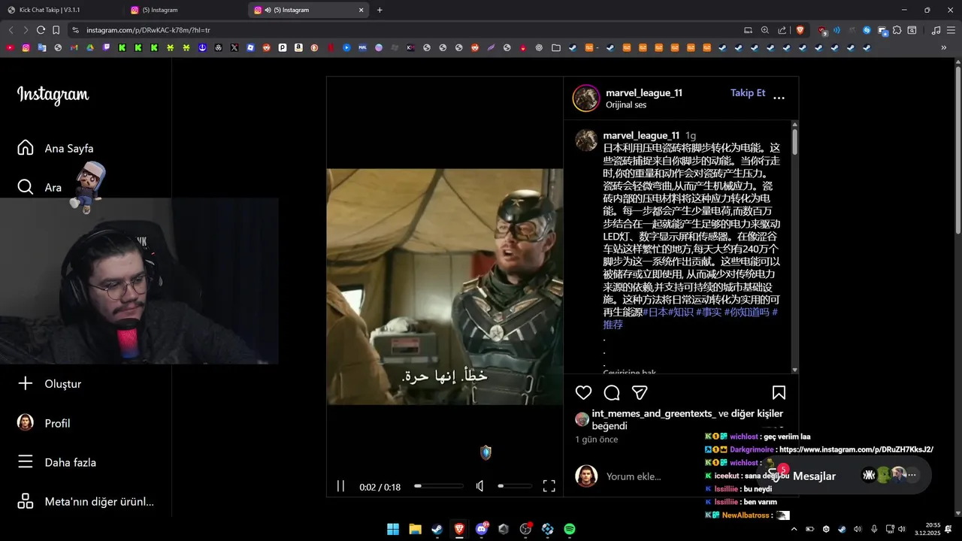Open the YouTube bookmark
Screen dimensions: 962x541
[x=10, y=47]
